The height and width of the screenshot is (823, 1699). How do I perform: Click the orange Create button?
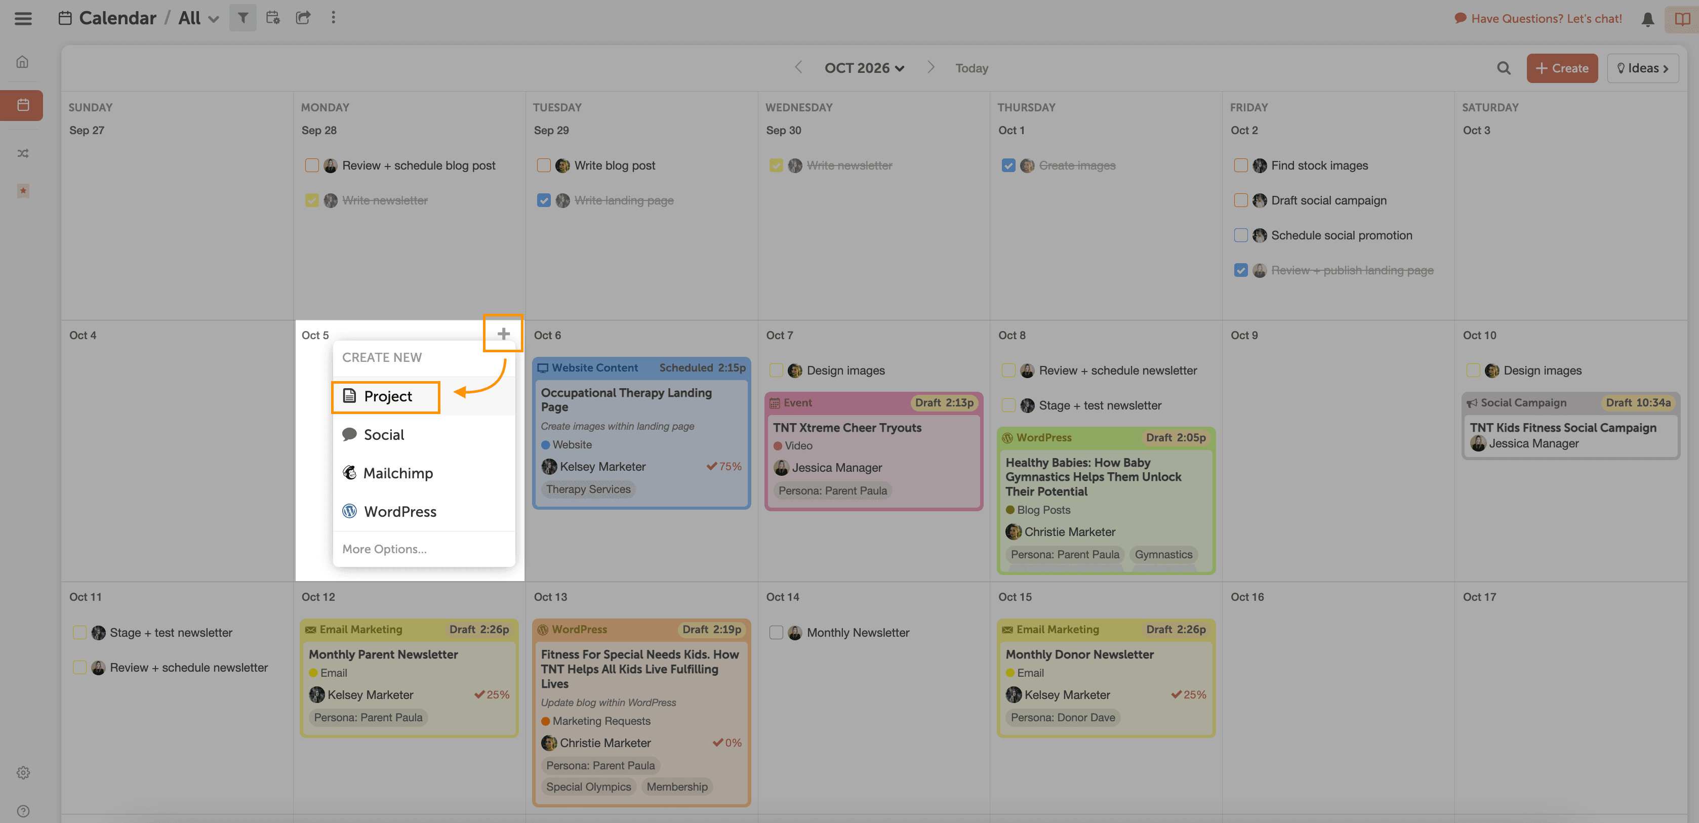point(1561,68)
